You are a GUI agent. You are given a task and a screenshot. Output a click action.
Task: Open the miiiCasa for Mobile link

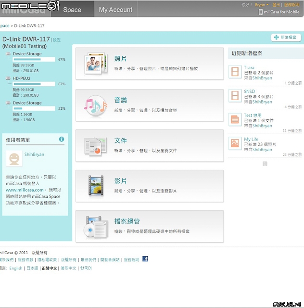[x=281, y=12]
